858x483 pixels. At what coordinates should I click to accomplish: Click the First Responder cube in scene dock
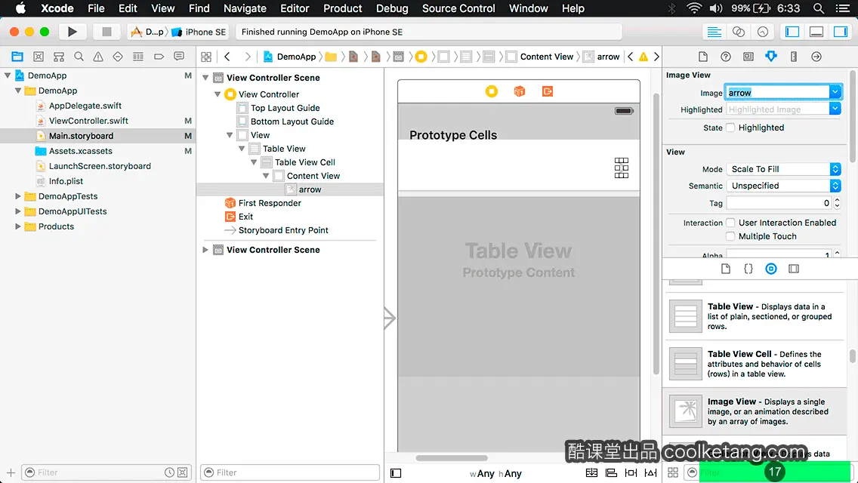click(520, 91)
